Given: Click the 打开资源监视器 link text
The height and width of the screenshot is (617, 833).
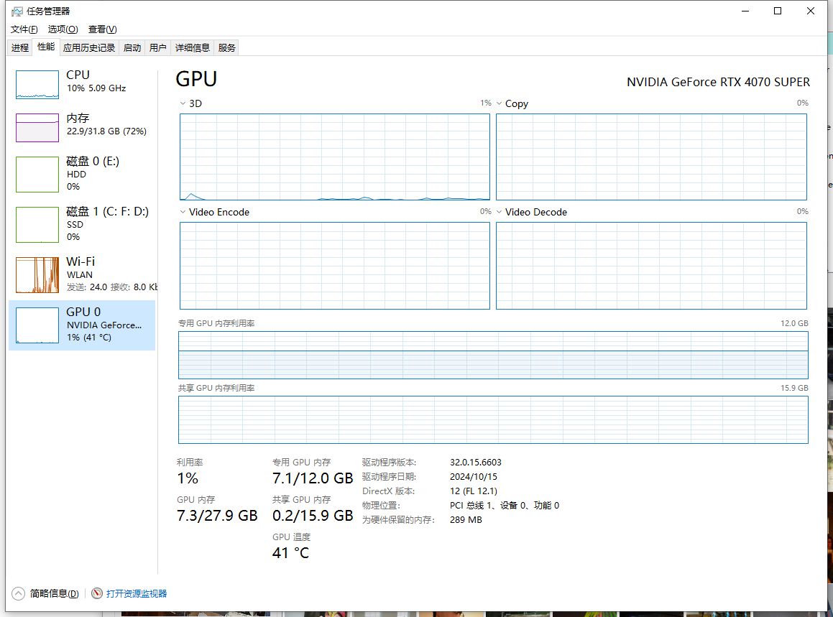Looking at the screenshot, I should click(137, 593).
